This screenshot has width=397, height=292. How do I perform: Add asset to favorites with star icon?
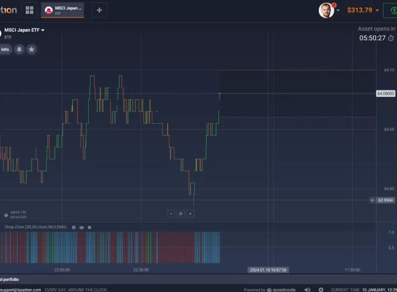pos(32,50)
